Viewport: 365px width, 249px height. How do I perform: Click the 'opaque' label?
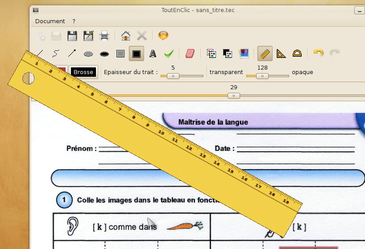(x=303, y=72)
